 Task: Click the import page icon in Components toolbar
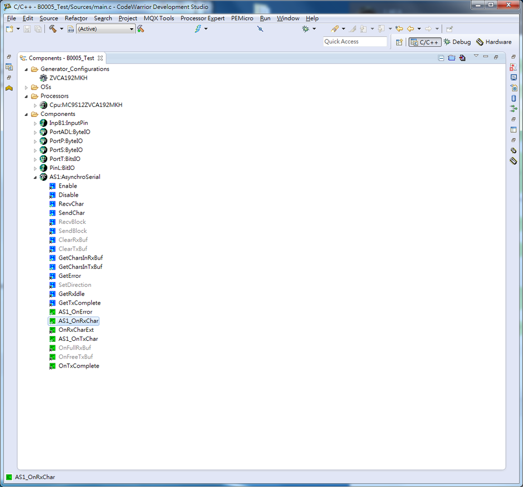pos(462,58)
